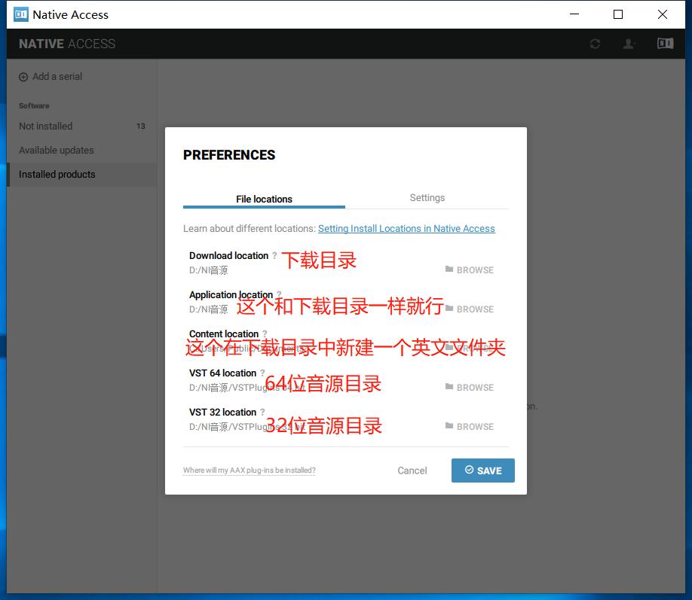Click the Download location help question mark
The height and width of the screenshot is (600, 692).
274,255
